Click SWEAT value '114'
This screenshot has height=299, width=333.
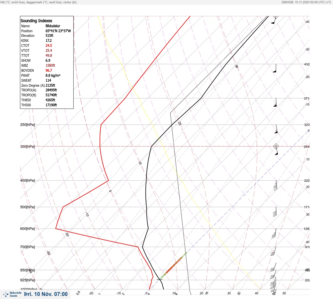[x=48, y=80]
